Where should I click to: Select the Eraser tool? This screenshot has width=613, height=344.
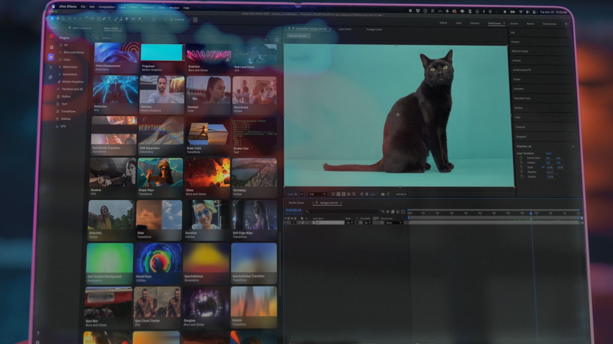tap(126, 19)
